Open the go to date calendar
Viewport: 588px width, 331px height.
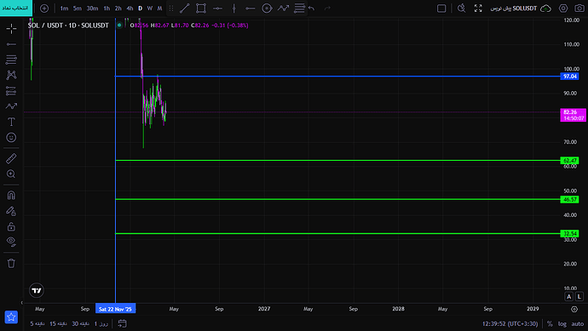click(x=122, y=323)
